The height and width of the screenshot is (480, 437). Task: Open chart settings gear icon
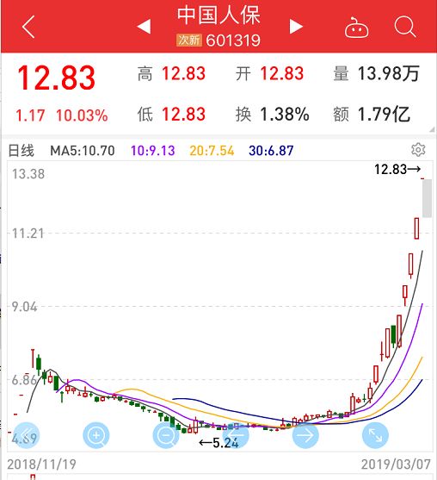tap(418, 150)
